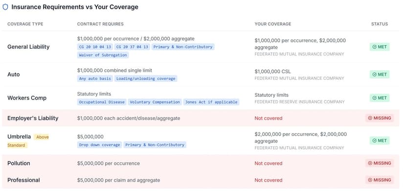
Task: Click '$5,000,000 per claim and aggregate' text
Action: point(118,180)
